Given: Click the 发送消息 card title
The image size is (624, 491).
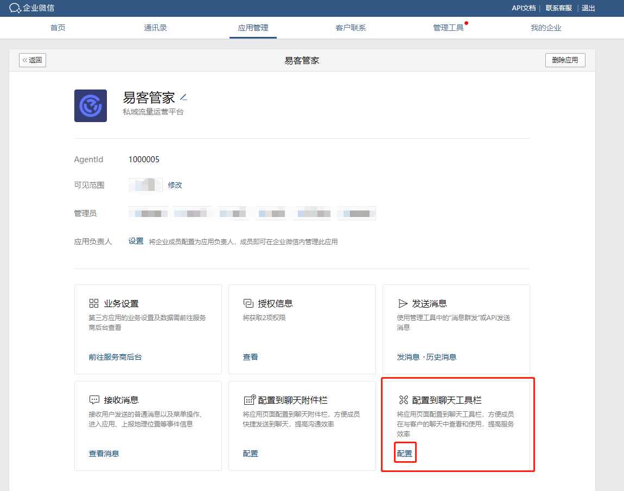Looking at the screenshot, I should pos(429,304).
